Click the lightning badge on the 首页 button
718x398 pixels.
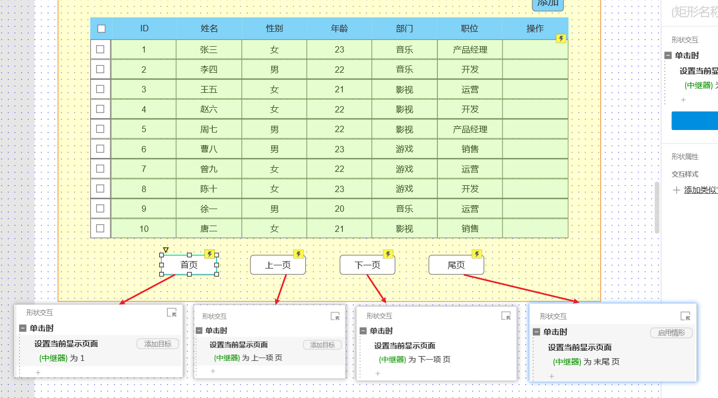(x=210, y=254)
